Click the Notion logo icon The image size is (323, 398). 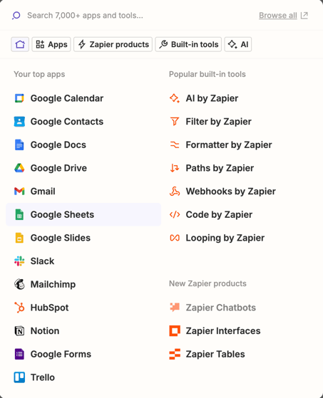coord(19,331)
